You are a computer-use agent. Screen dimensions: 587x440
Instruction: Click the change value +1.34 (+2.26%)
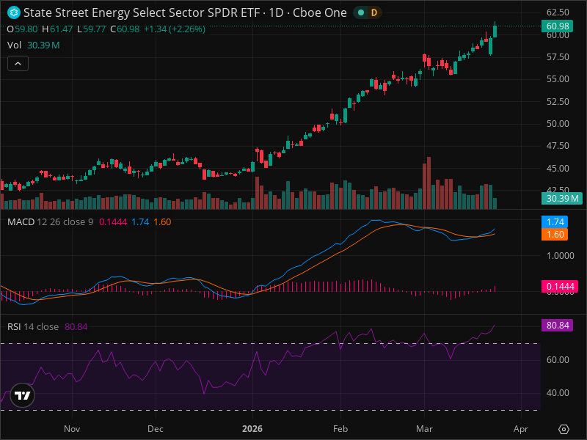pos(175,29)
